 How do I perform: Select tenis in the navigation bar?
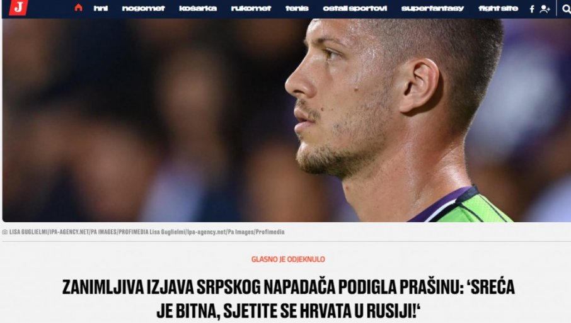(297, 8)
